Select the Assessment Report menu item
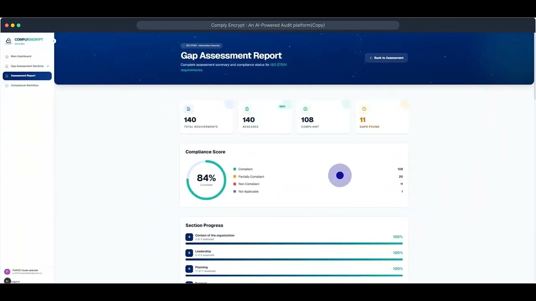 click(x=27, y=76)
